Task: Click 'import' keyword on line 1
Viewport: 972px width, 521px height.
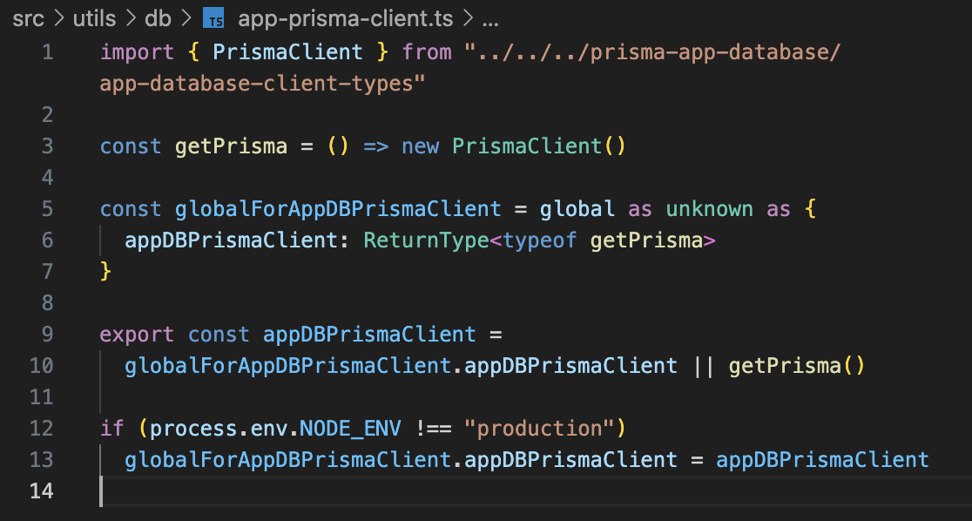Action: point(137,52)
